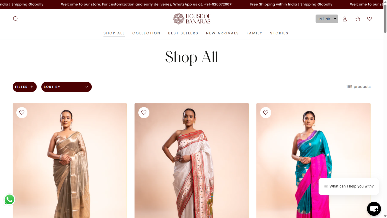
Task: Toggle wishlist heart on the beige saree
Action: 22,113
